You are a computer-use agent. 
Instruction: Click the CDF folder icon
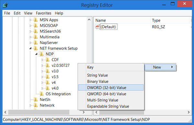coord(48,60)
